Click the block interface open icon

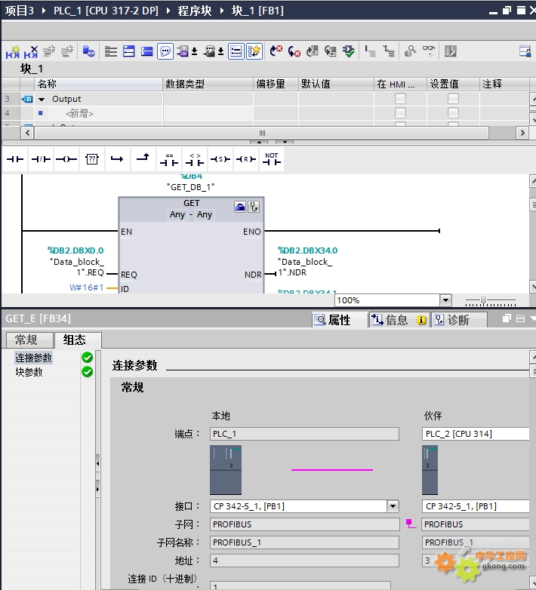(129, 51)
